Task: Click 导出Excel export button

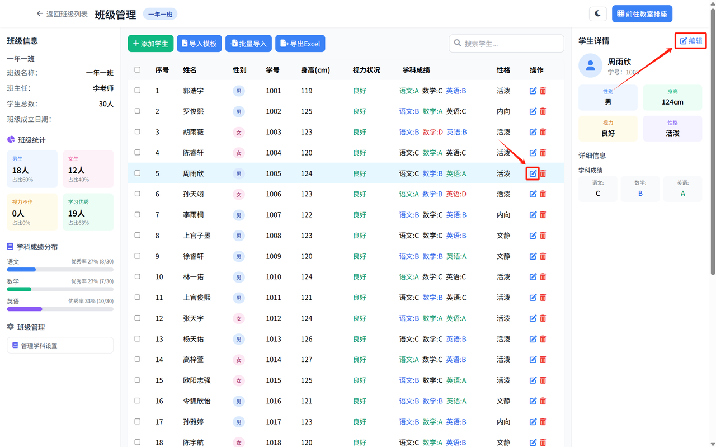Action: 300,44
